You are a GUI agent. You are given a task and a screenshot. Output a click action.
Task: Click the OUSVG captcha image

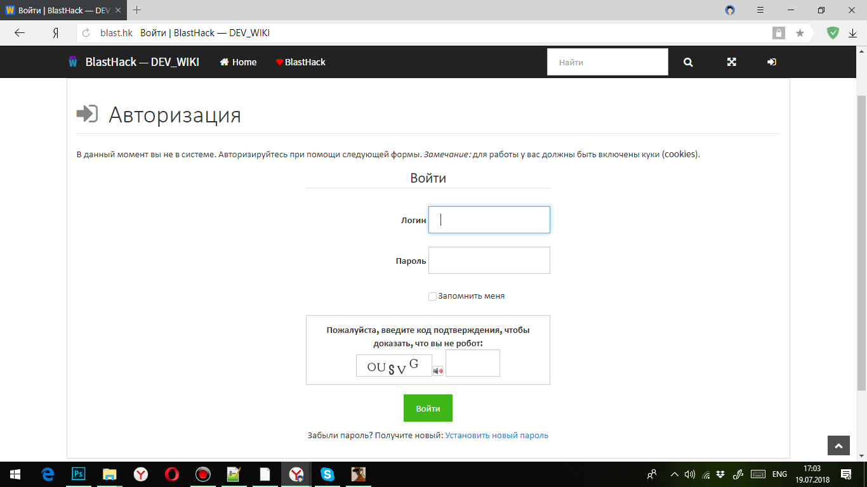pyautogui.click(x=394, y=366)
